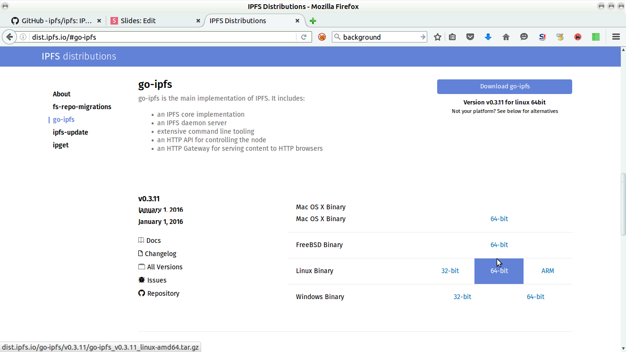626x352 pixels.
Task: Click the Windows Binary label
Action: coord(320,297)
